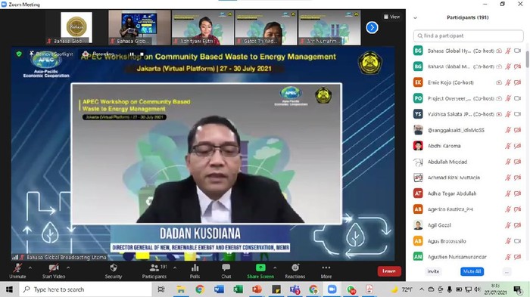Open the View menu at top right

391,17
